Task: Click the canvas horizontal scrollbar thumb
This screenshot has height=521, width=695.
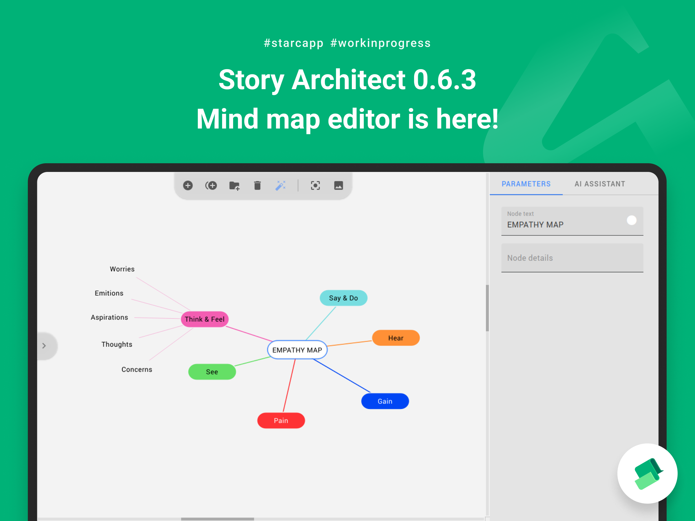Action: tap(217, 519)
